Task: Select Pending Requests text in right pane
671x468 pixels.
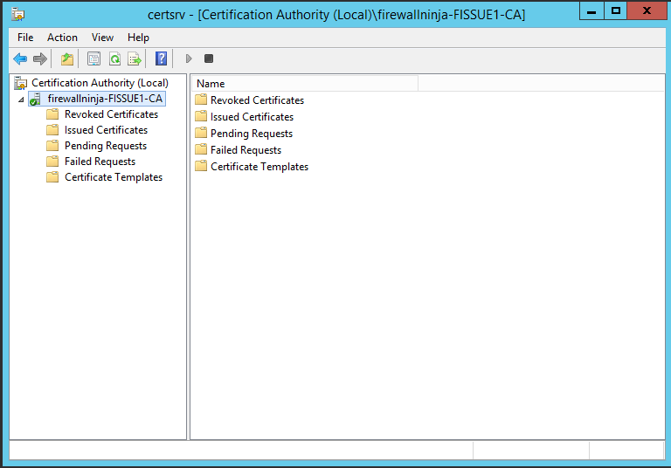Action: coord(252,134)
